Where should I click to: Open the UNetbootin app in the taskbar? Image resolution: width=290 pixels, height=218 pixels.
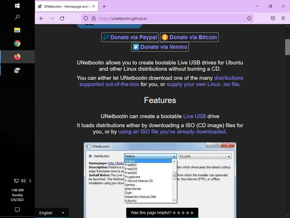[x=17, y=70]
